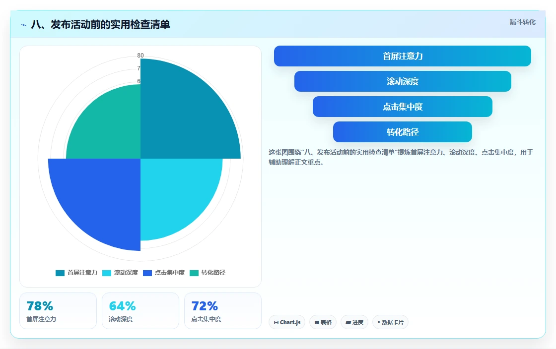Click the 首屏注意力 funnel bar
556x349 pixels.
coord(403,56)
